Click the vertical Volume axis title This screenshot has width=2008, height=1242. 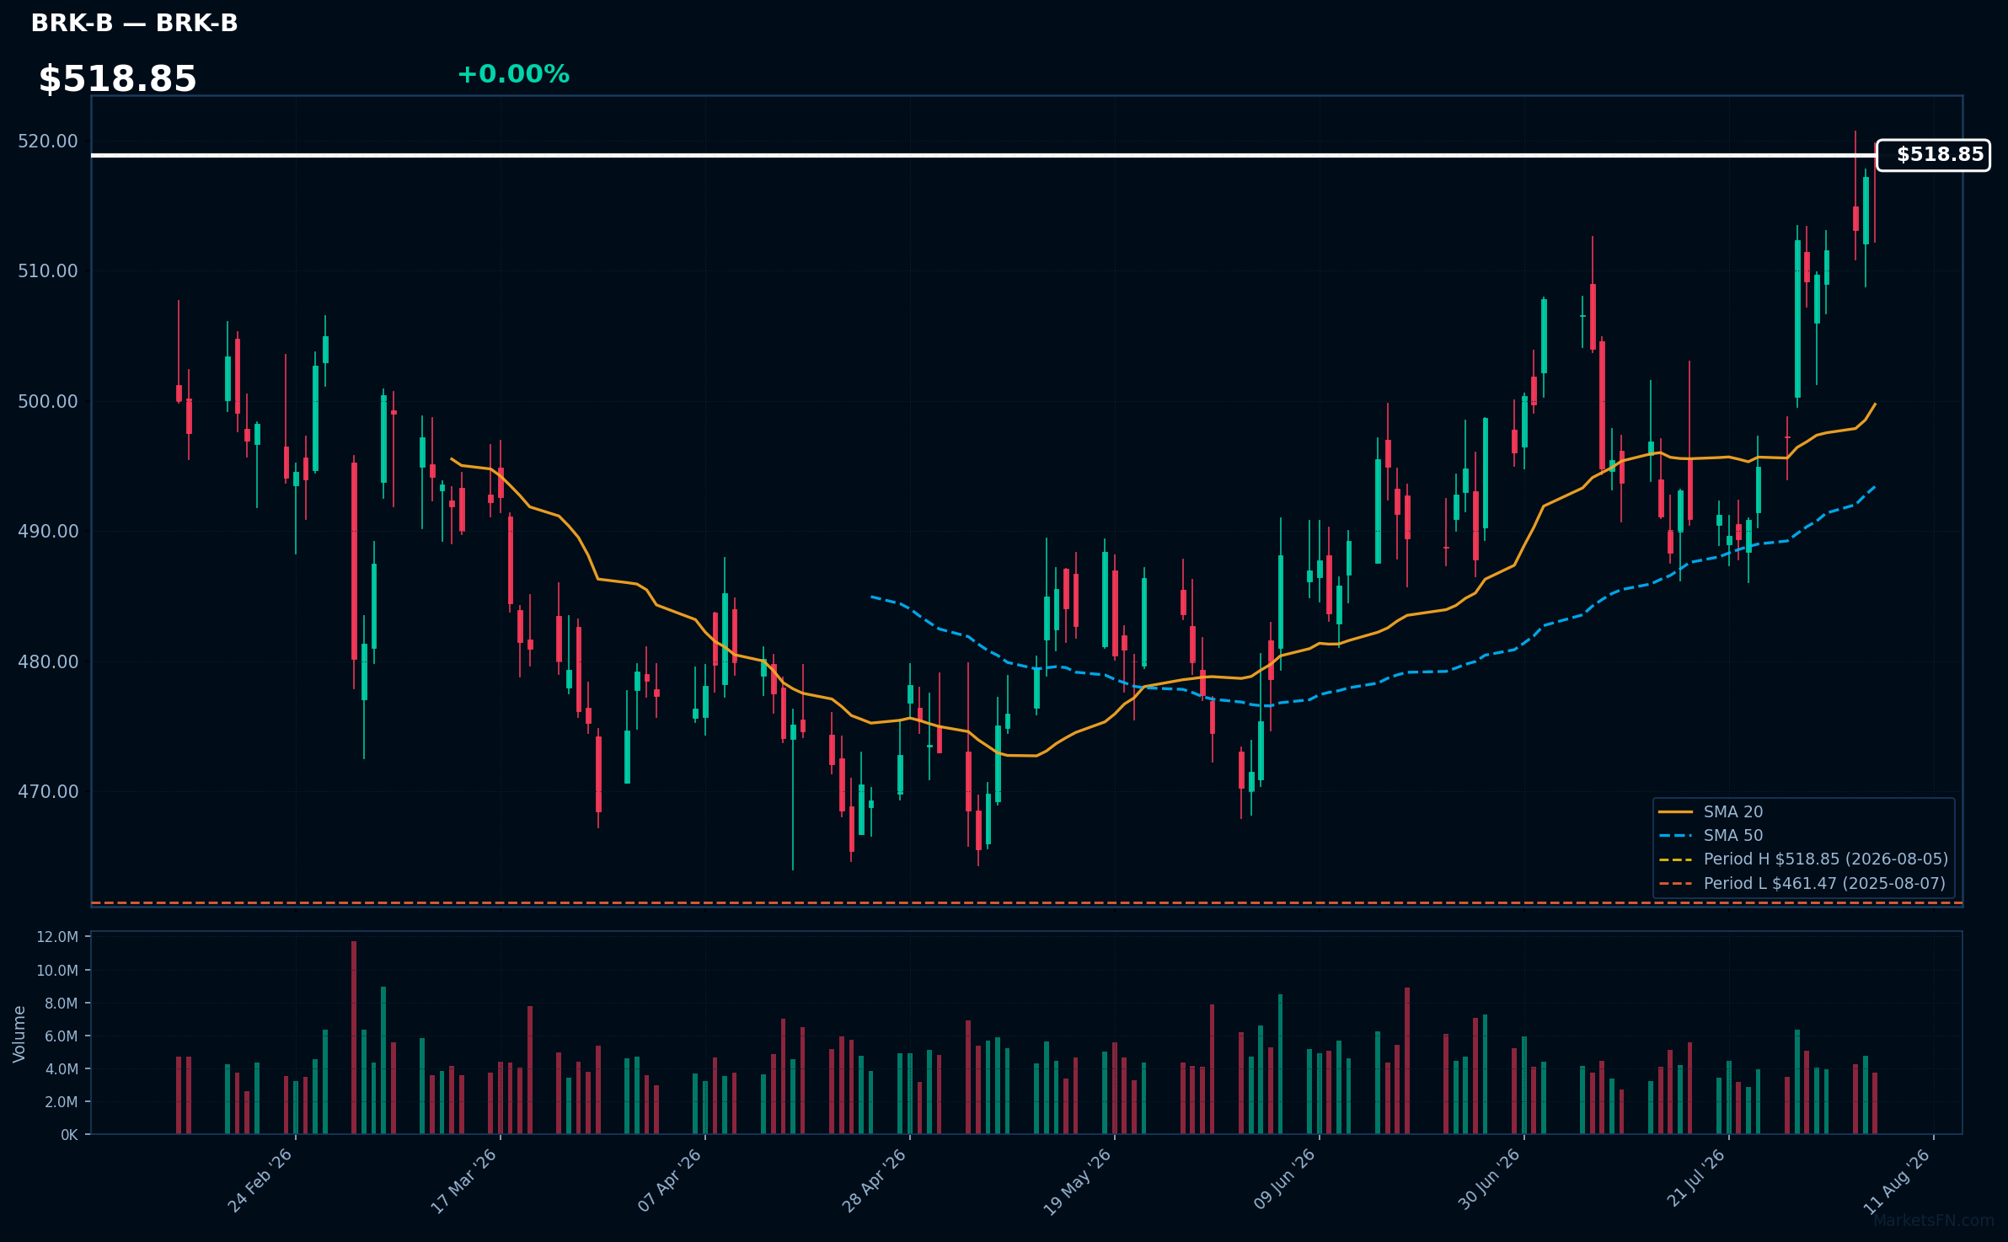(19, 1034)
